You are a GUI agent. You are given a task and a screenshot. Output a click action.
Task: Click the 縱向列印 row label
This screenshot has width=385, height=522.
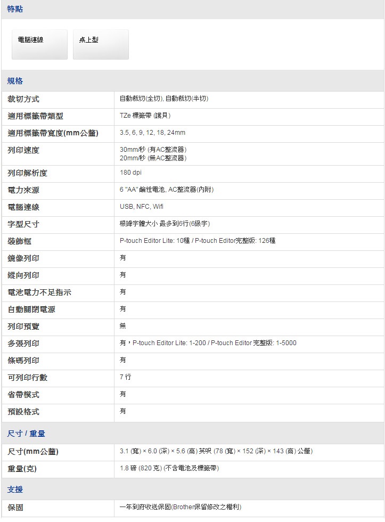coord(23,275)
